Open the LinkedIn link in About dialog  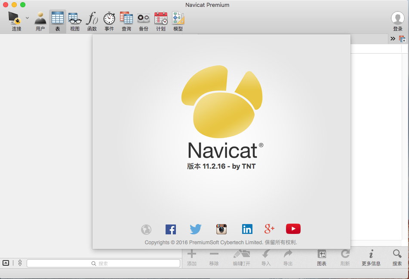(x=247, y=229)
